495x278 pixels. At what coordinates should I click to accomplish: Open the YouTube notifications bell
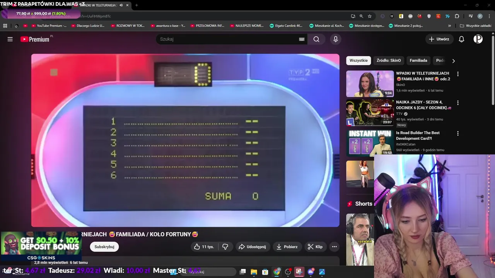[x=461, y=39]
